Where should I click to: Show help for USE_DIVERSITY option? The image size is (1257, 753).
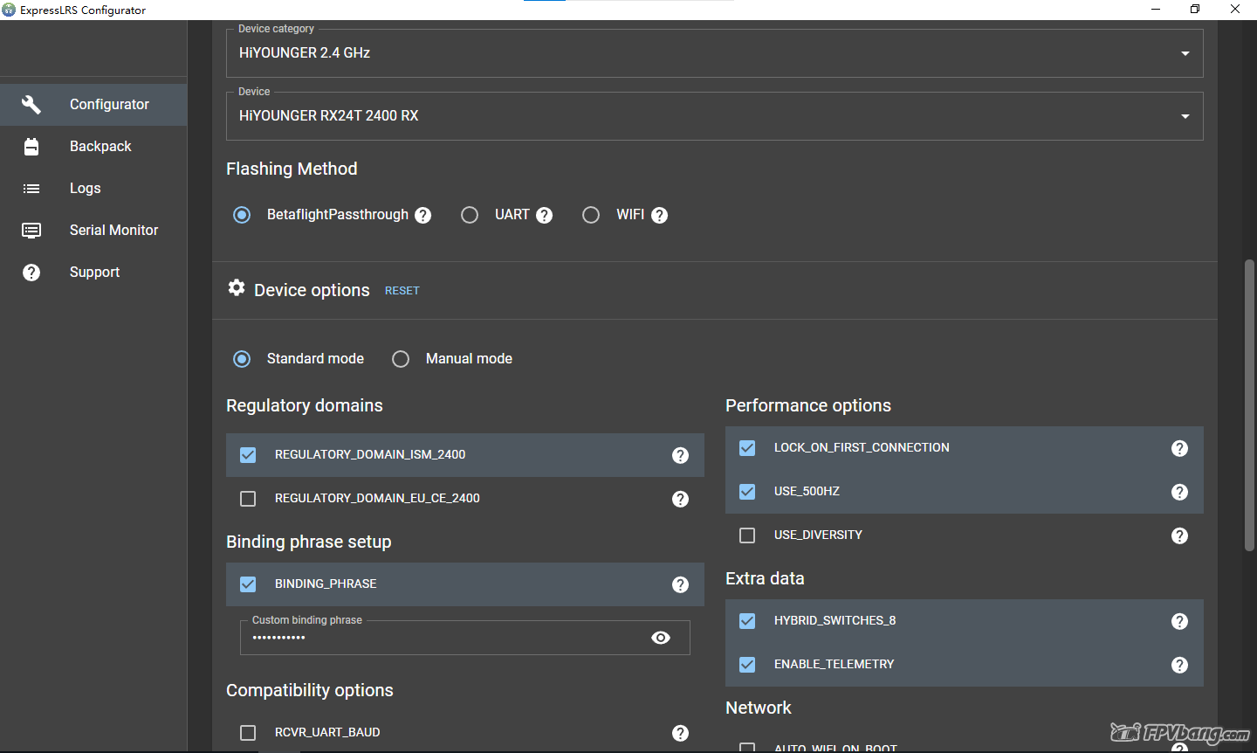(x=1180, y=535)
